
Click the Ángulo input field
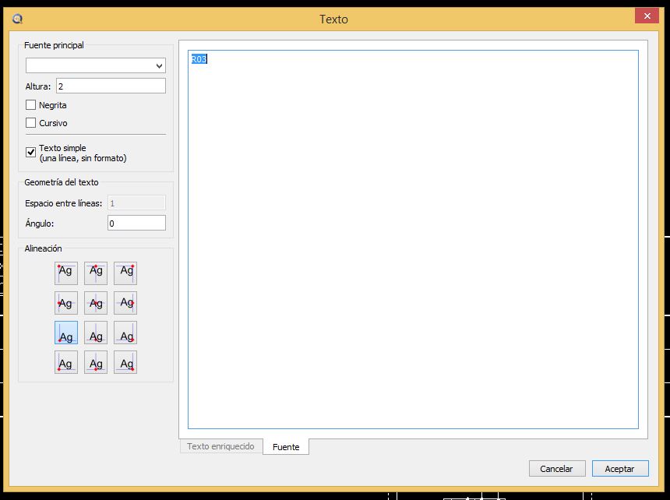point(136,224)
